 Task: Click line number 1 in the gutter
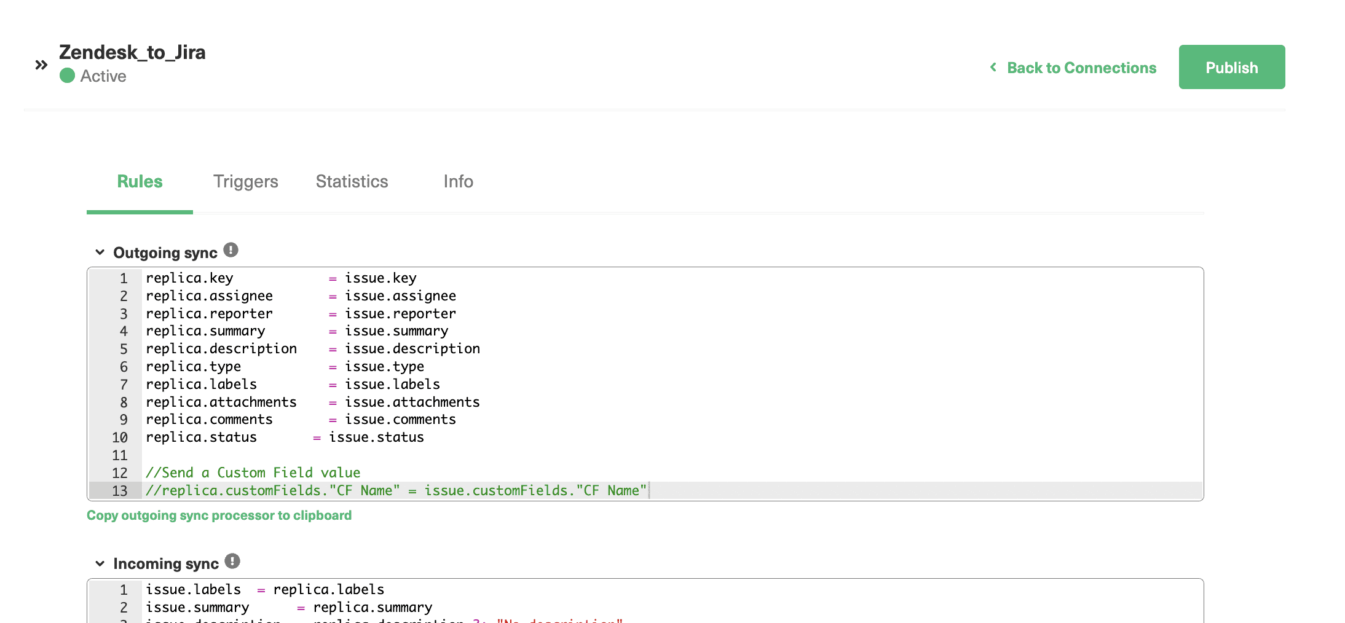click(123, 278)
